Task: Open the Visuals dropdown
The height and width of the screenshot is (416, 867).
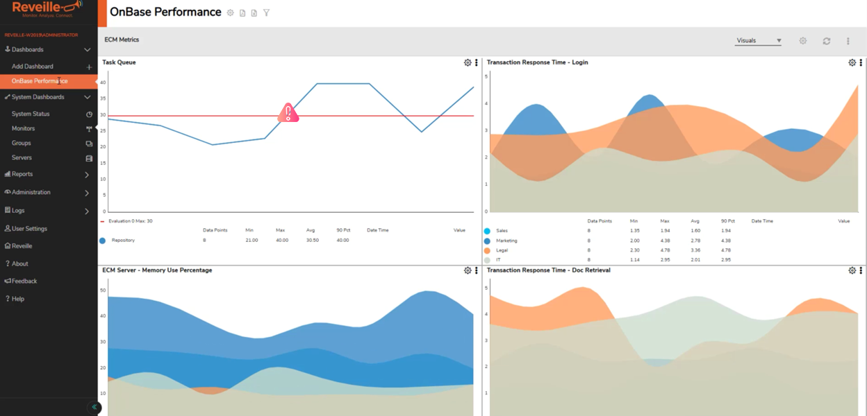Action: (759, 41)
